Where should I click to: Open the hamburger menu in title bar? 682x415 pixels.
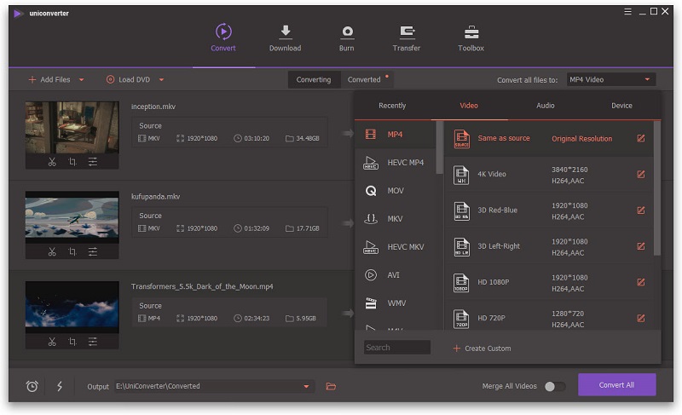click(627, 12)
